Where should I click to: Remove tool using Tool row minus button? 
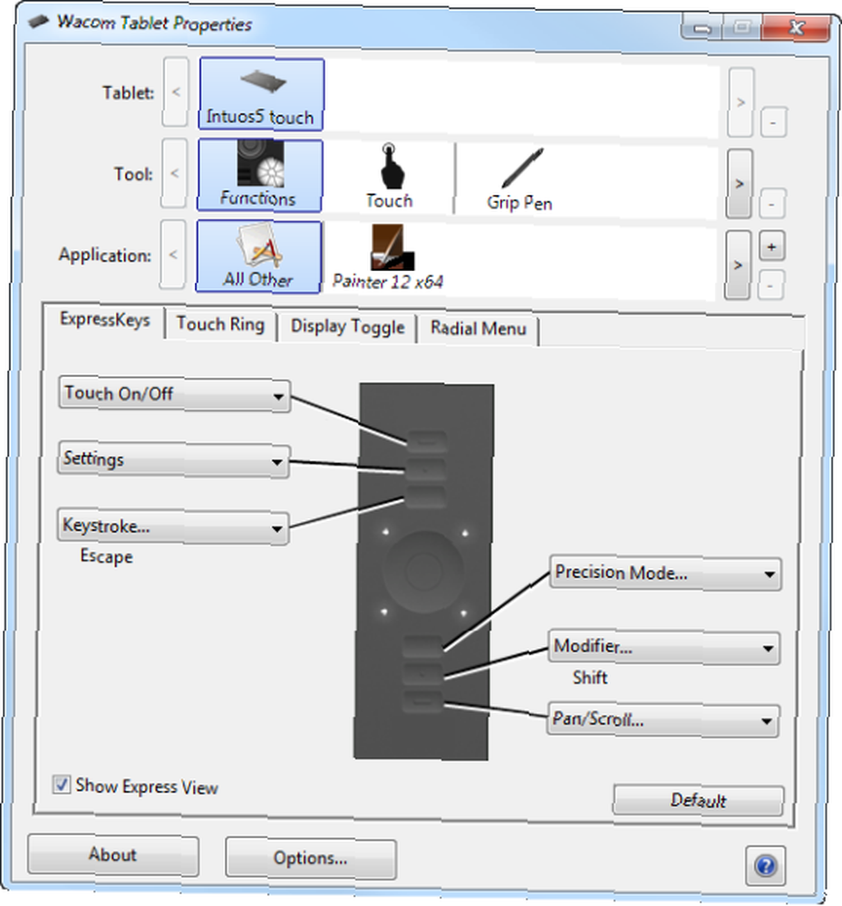point(771,203)
